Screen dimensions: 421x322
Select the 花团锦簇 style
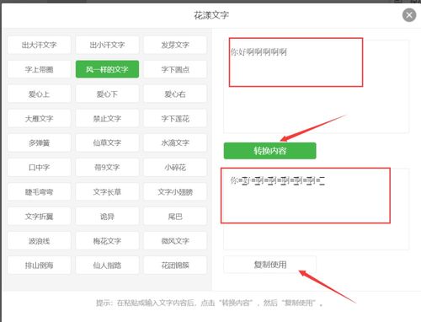pyautogui.click(x=175, y=265)
